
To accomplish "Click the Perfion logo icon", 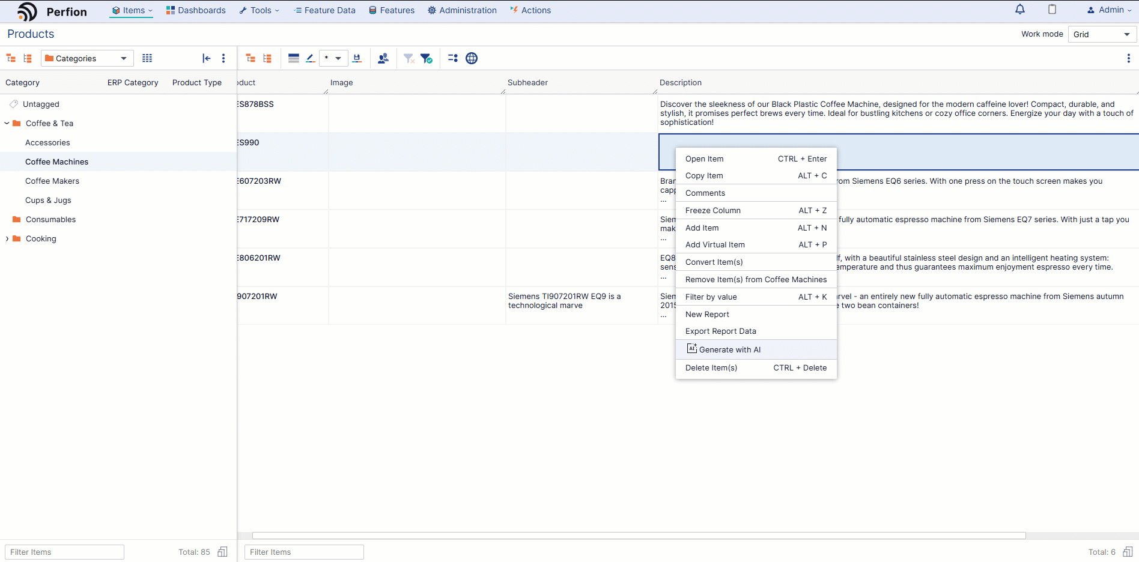I will [x=27, y=11].
